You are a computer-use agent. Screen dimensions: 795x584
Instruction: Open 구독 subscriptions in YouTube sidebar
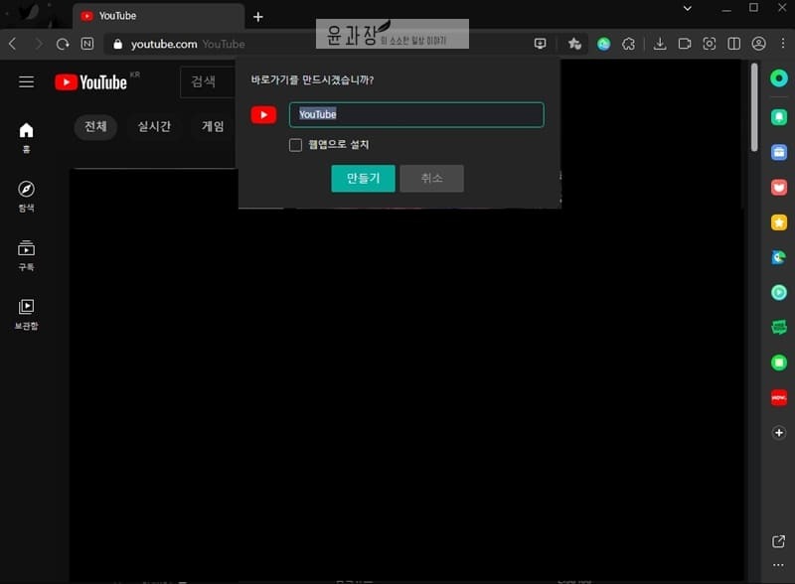point(27,255)
